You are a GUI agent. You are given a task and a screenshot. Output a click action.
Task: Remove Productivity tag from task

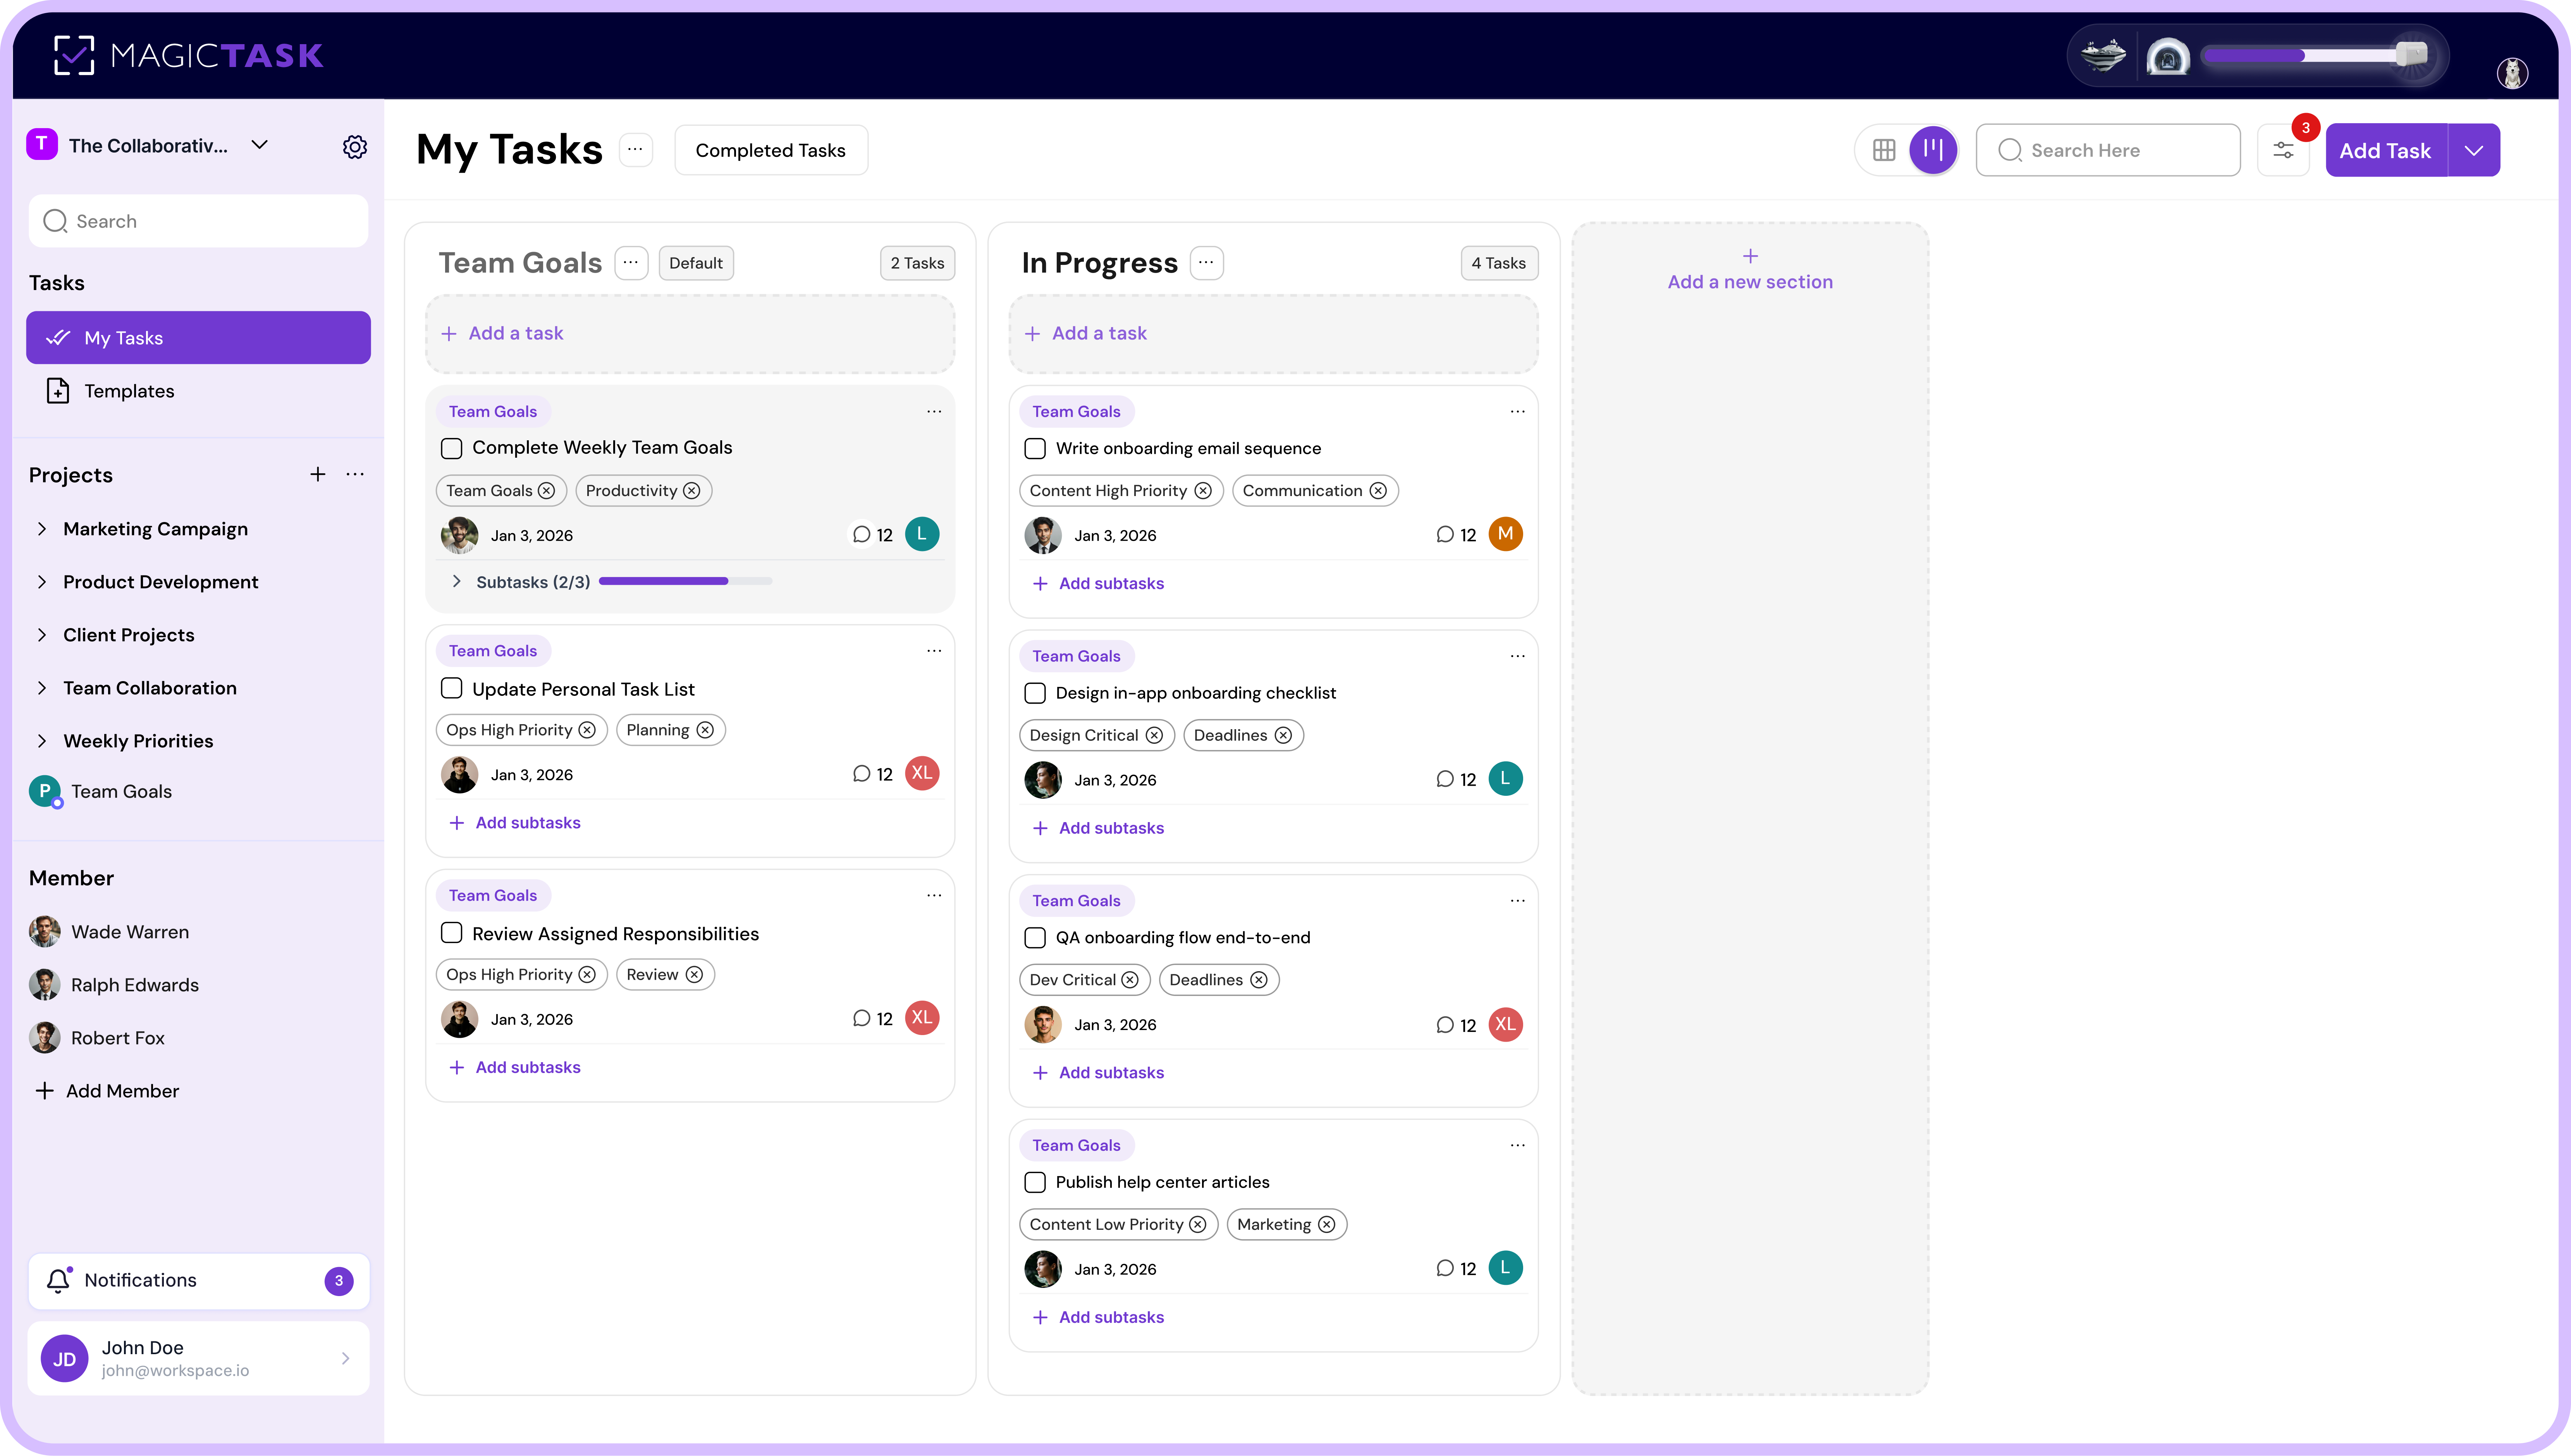click(x=691, y=491)
